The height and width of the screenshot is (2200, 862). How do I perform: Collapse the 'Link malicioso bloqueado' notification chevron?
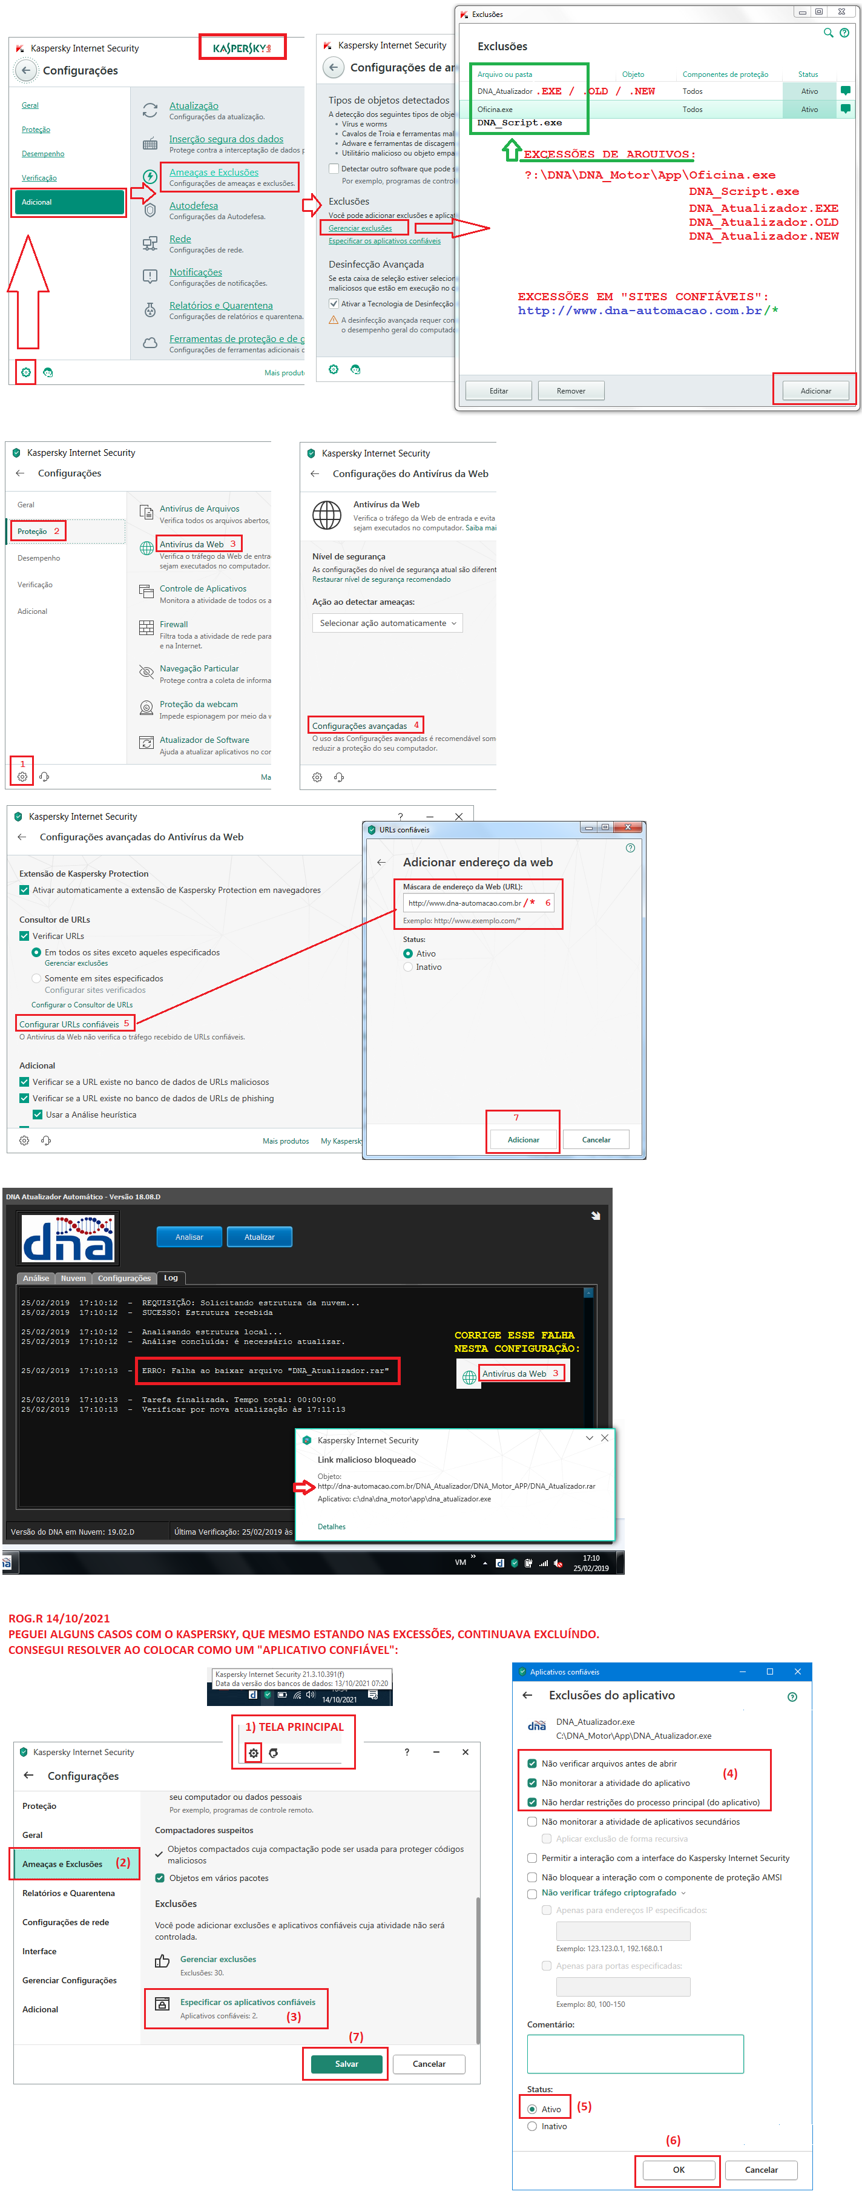pyautogui.click(x=590, y=1438)
